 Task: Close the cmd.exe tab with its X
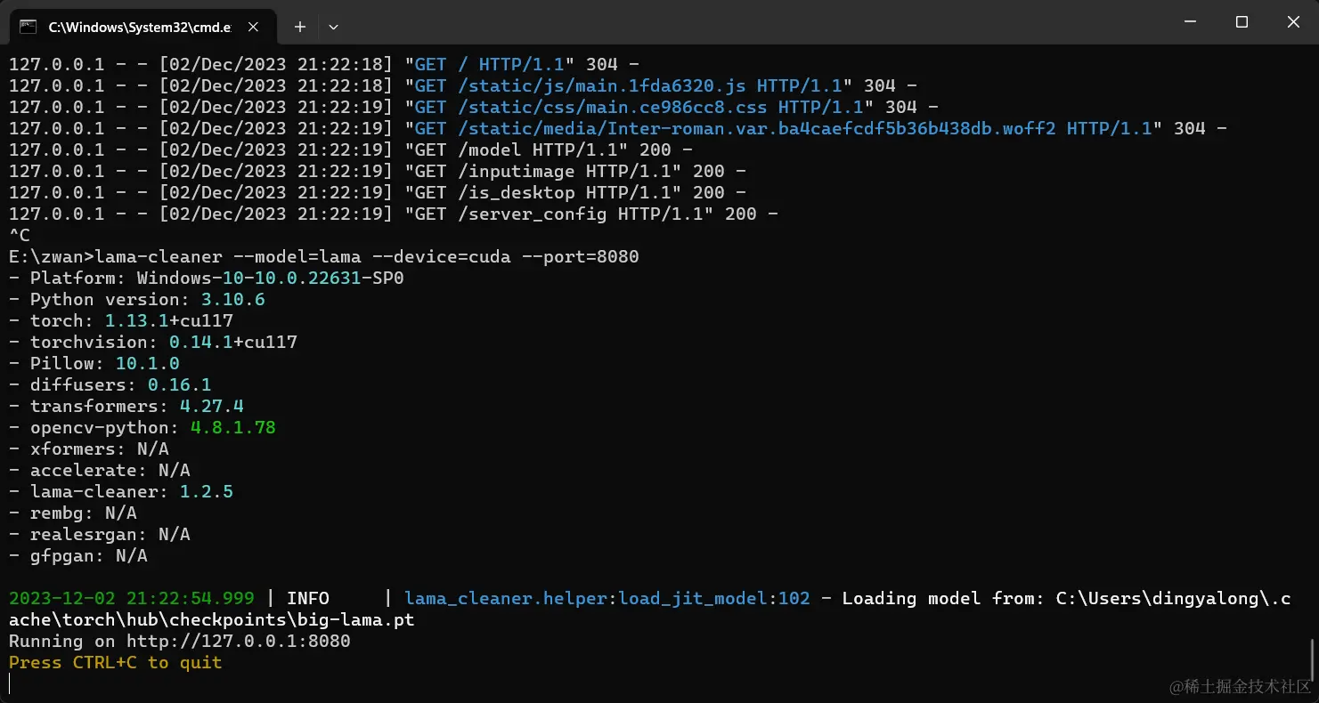click(252, 27)
